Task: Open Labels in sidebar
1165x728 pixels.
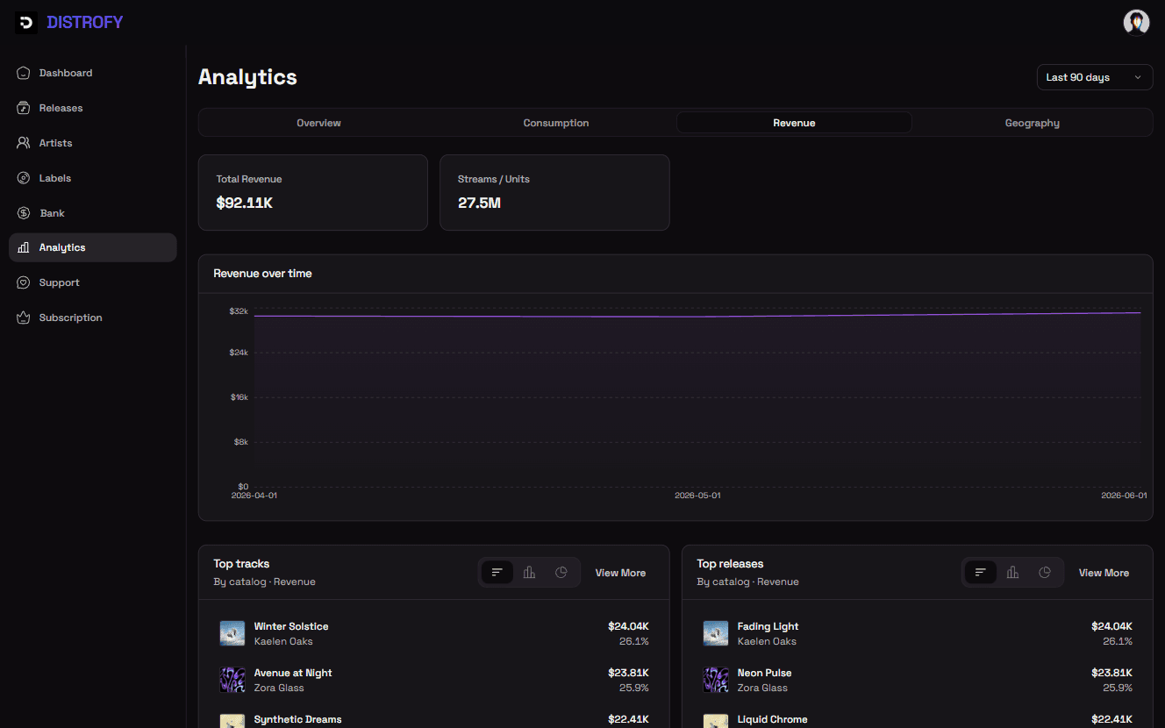Action: click(92, 178)
